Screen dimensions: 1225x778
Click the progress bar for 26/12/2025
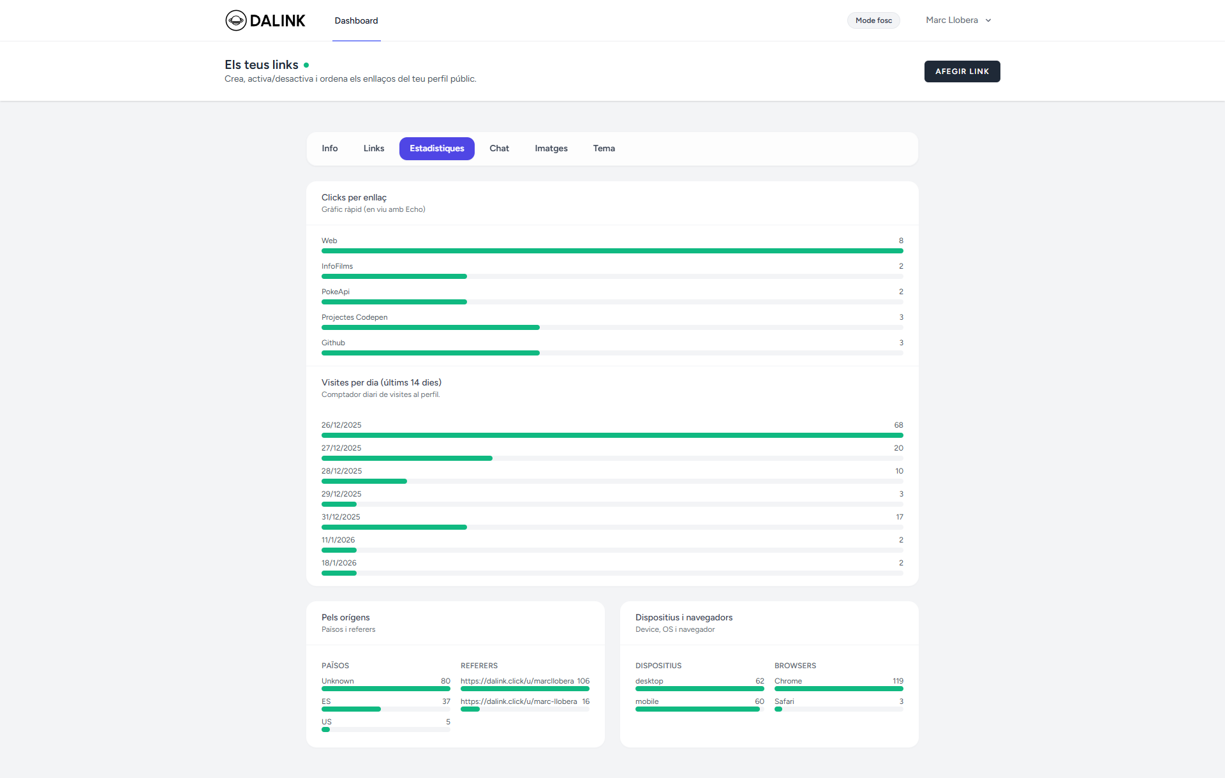click(612, 435)
